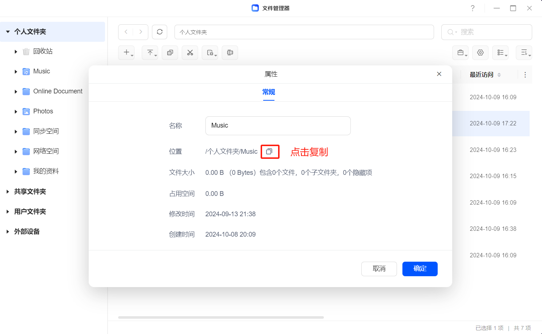Select the 常规 tab
This screenshot has width=542, height=334.
269,92
